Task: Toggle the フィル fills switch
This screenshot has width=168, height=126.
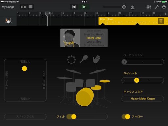Action: [72, 116]
